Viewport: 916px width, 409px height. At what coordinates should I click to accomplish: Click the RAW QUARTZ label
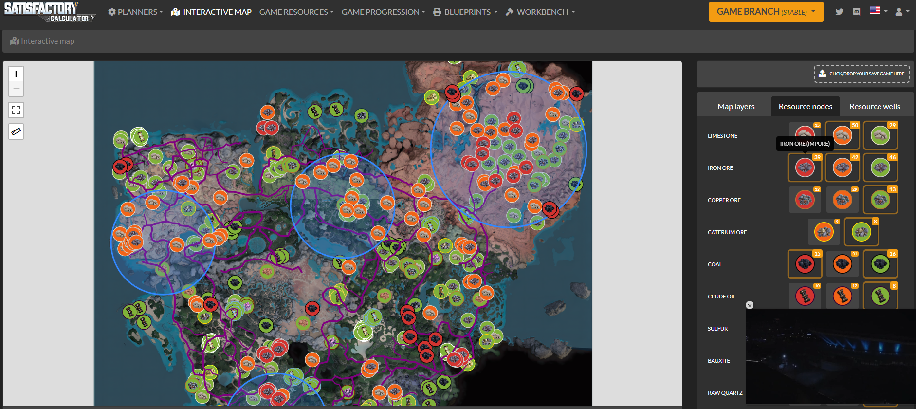pos(725,393)
